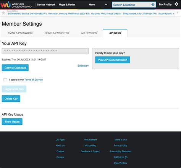Open Sensor Network menu
This screenshot has width=181, height=168.
click(x=46, y=5)
